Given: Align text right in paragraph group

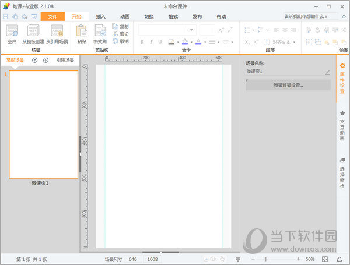Looking at the screenshot, I should point(294,30).
